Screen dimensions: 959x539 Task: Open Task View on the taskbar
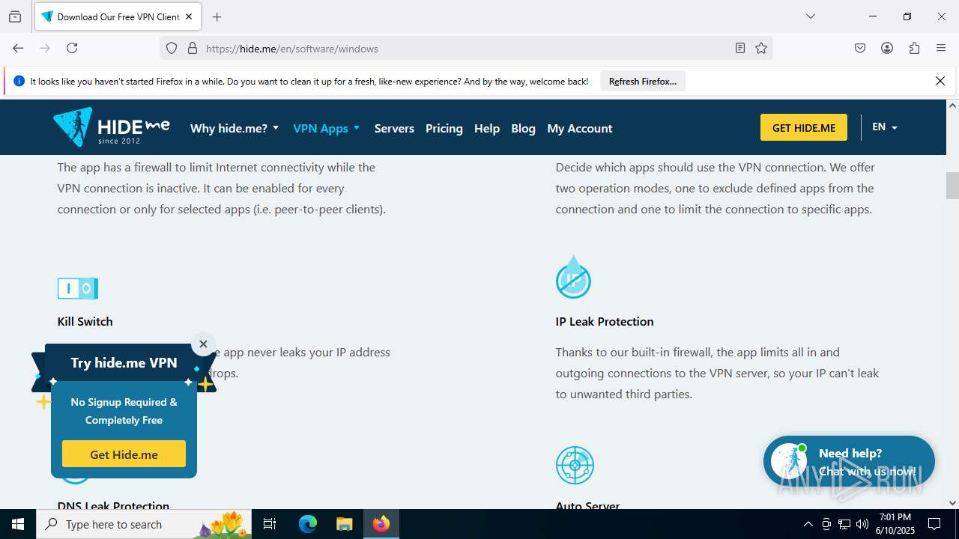tap(270, 524)
